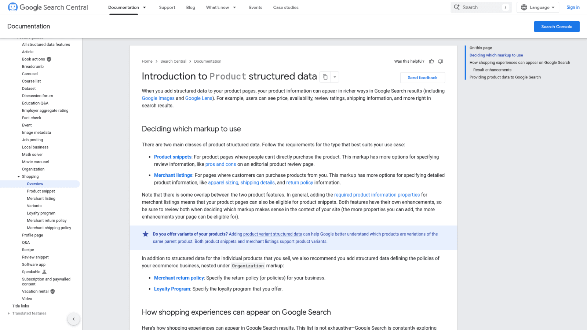The image size is (587, 330).
Task: Select Title links in the sidebar
Action: point(21,306)
